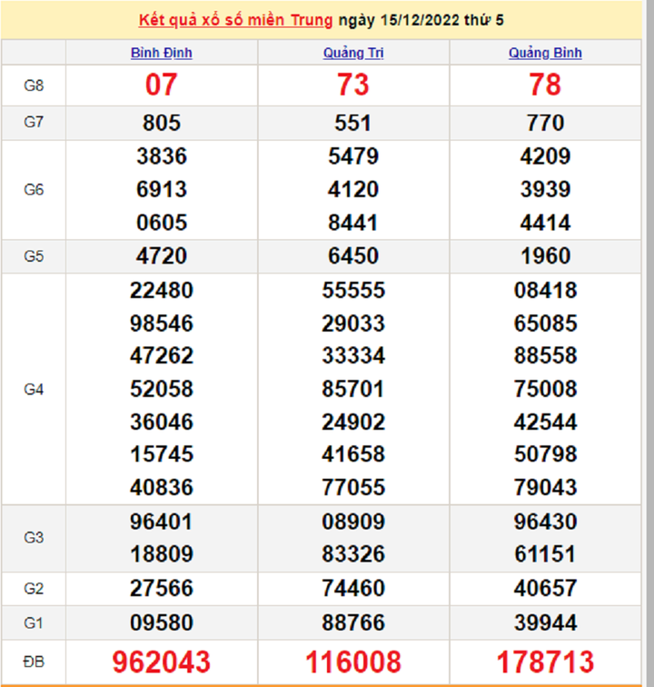The height and width of the screenshot is (687, 654).
Task: Open the Bình Định province link
Action: 162,53
